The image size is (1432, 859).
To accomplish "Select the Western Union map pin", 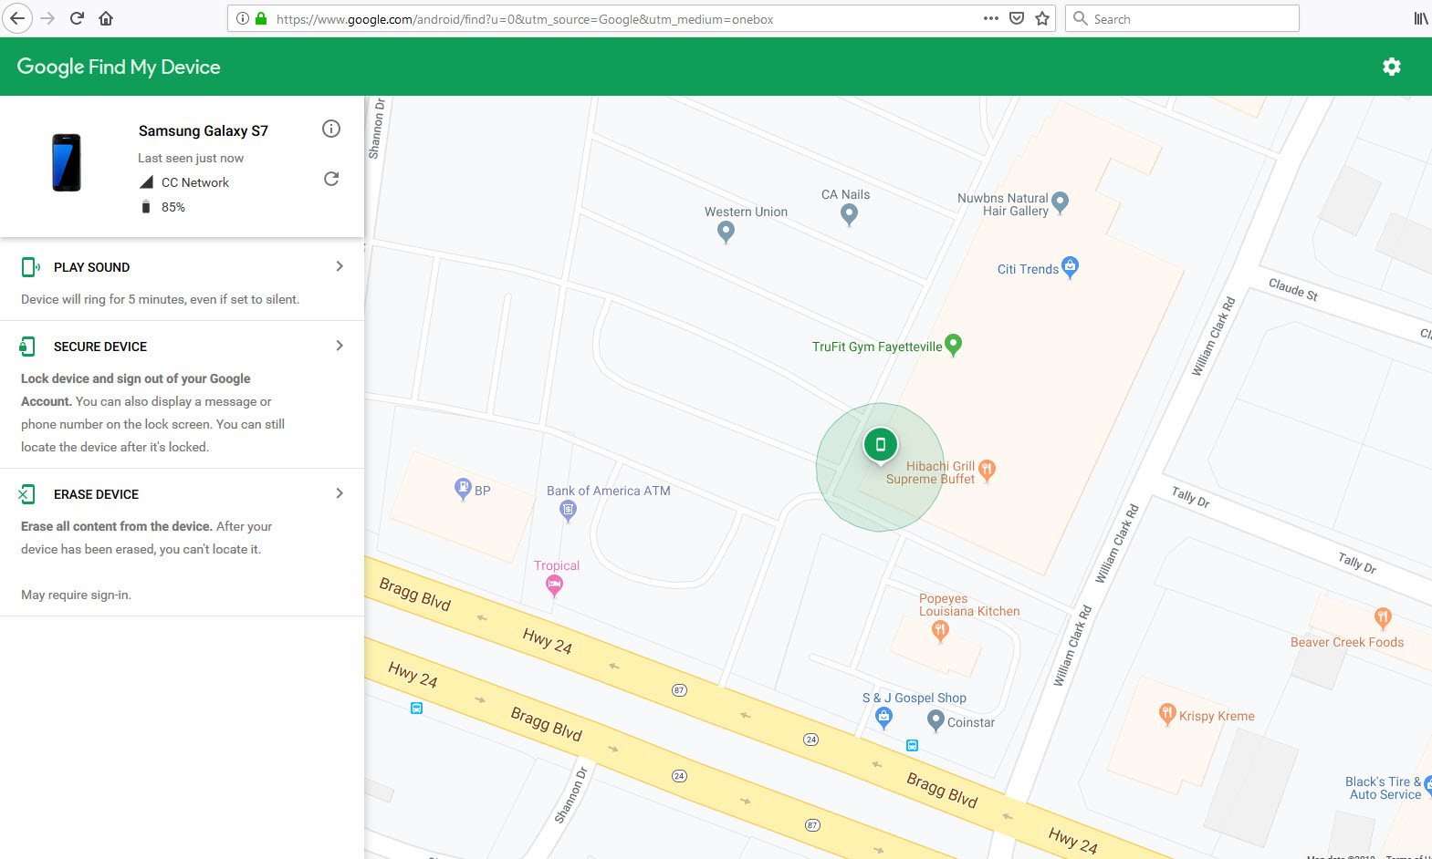I will click(726, 232).
